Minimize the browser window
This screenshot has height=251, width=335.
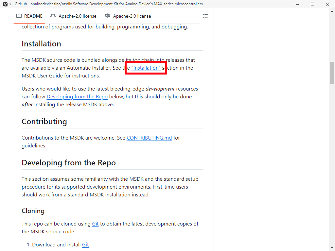coord(297,4)
